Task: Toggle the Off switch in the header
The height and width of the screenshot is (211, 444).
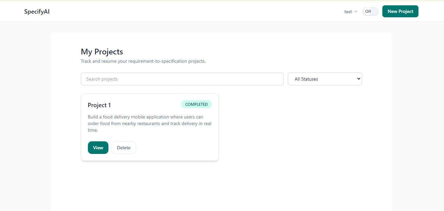Action: [x=370, y=11]
